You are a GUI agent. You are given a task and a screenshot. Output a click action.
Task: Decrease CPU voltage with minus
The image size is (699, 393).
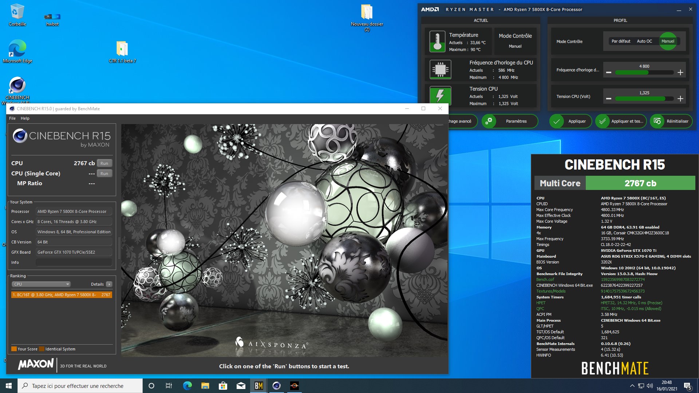(x=608, y=99)
